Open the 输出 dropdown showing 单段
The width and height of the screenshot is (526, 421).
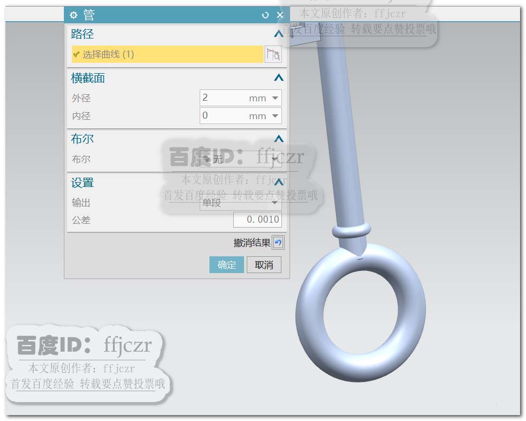[240, 203]
